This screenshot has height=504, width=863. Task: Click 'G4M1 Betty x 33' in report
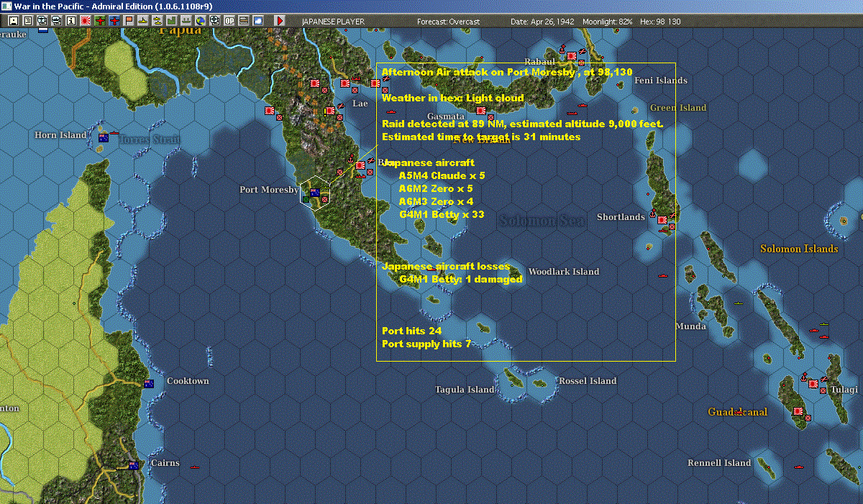(x=442, y=214)
